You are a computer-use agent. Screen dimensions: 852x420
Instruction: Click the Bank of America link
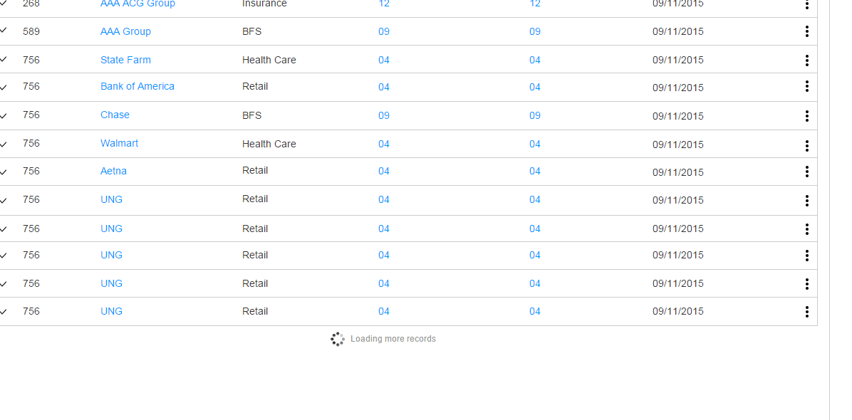coord(137,86)
